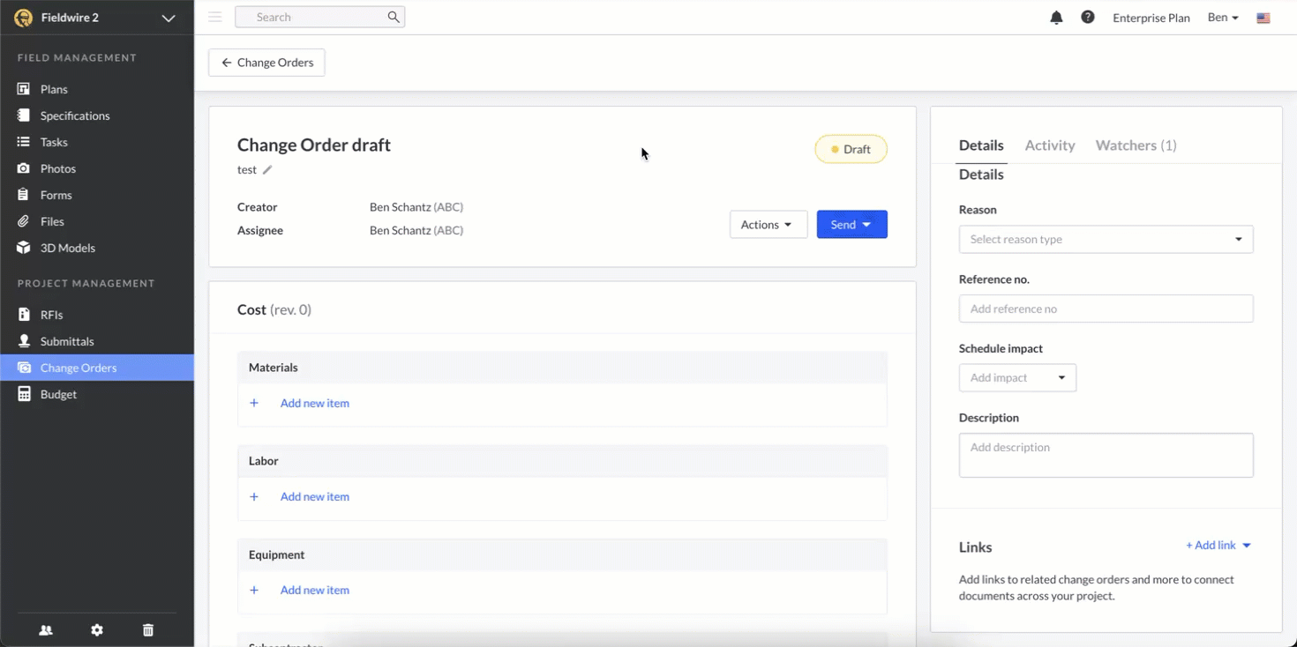Go back to Change Orders list
This screenshot has height=647, width=1297.
tap(266, 63)
